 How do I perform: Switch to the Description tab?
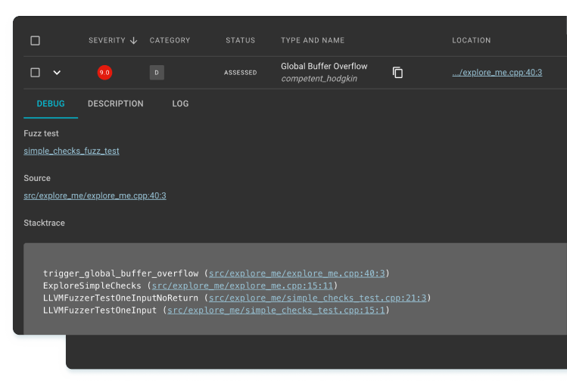click(115, 104)
